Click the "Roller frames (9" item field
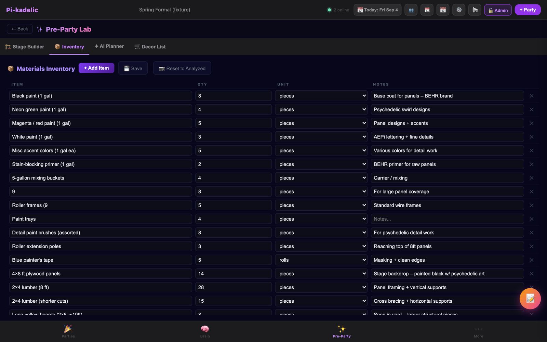 [x=101, y=205]
